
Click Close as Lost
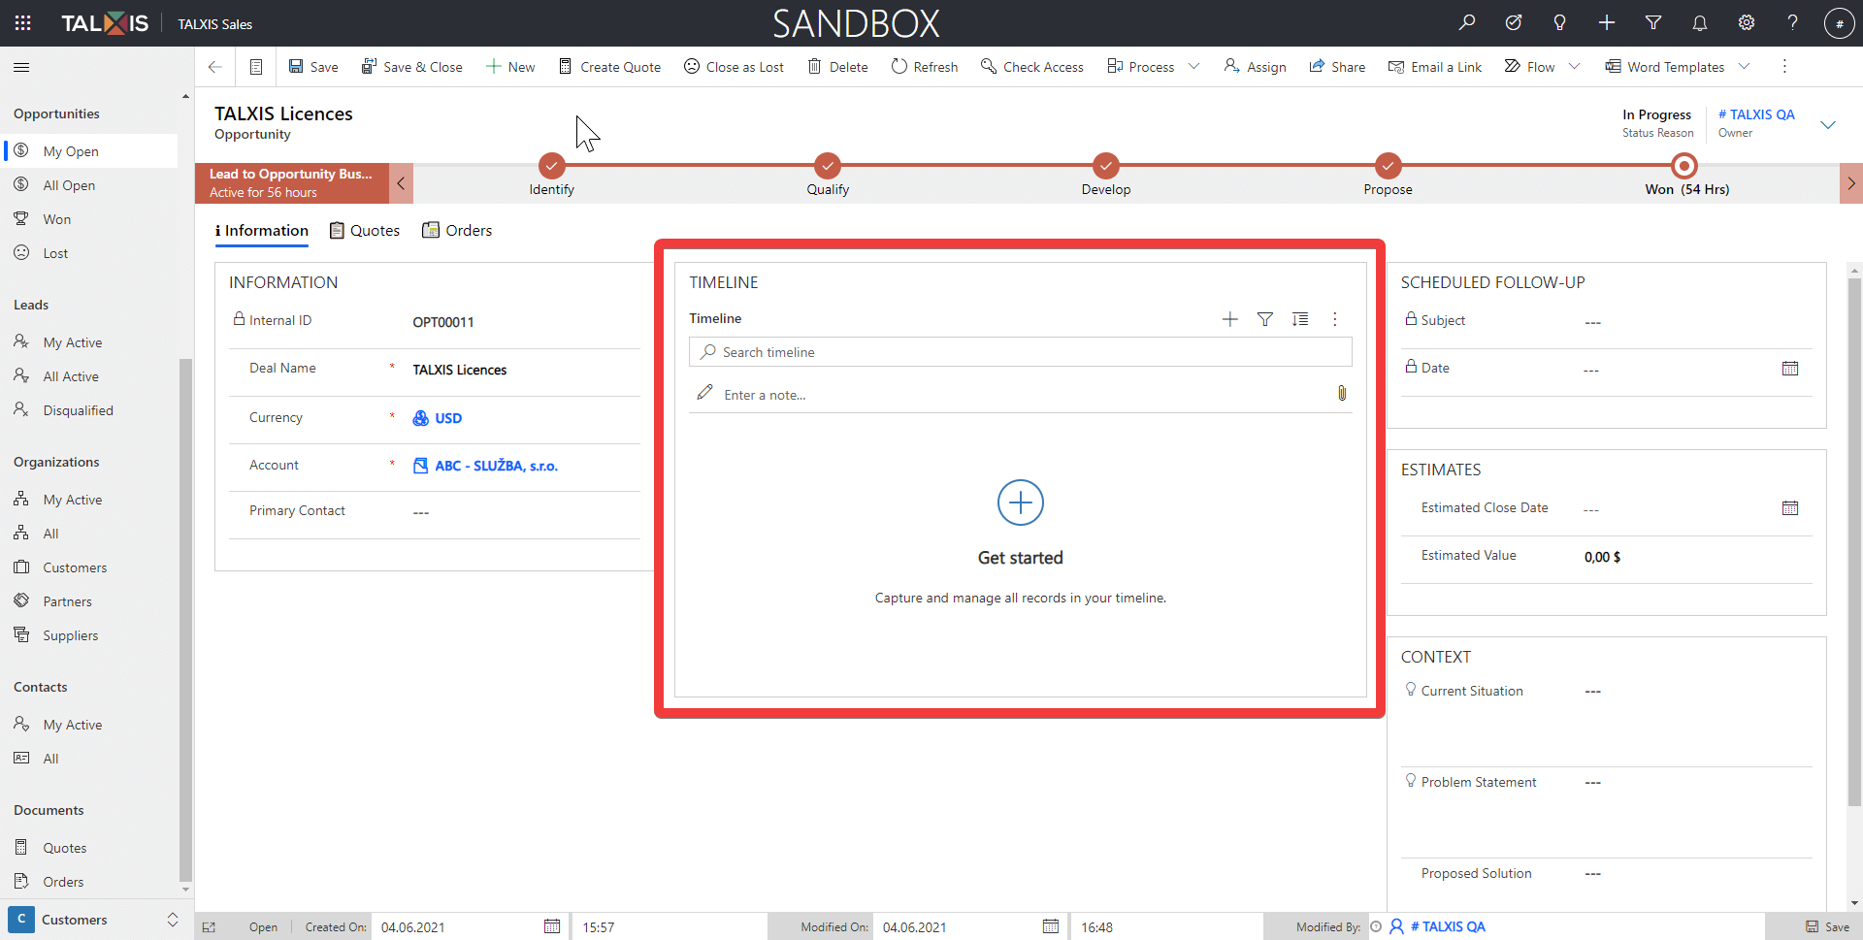tap(735, 67)
